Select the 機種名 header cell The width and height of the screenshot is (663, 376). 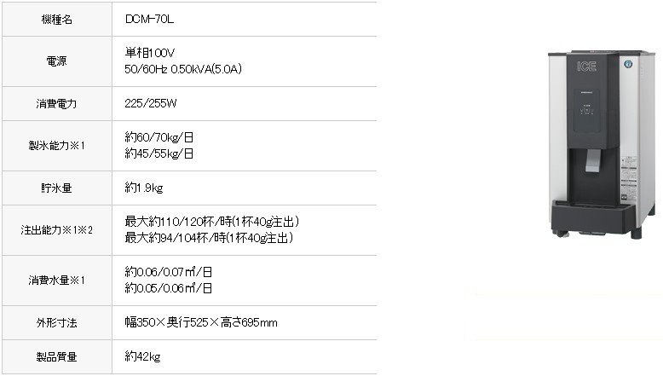click(x=57, y=19)
